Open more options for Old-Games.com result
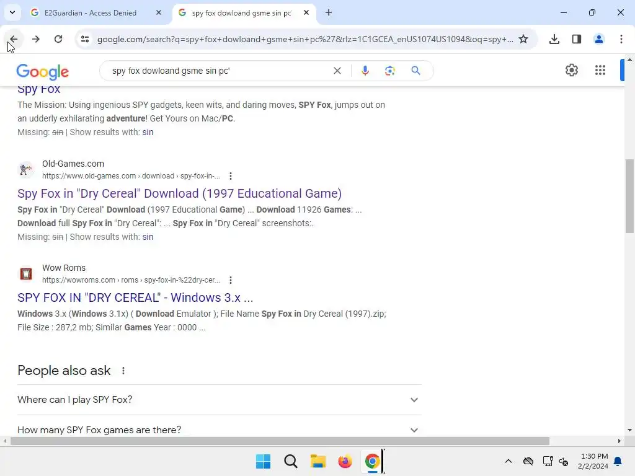This screenshot has height=476, width=635. [x=231, y=176]
